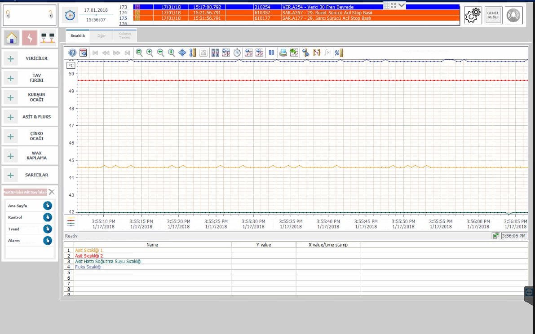Open system settings gears icon
535x334 pixels.
[x=473, y=15]
